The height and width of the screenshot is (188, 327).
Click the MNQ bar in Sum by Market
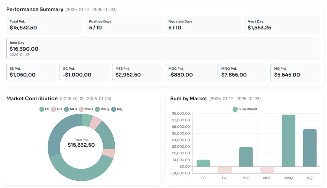tap(288, 141)
